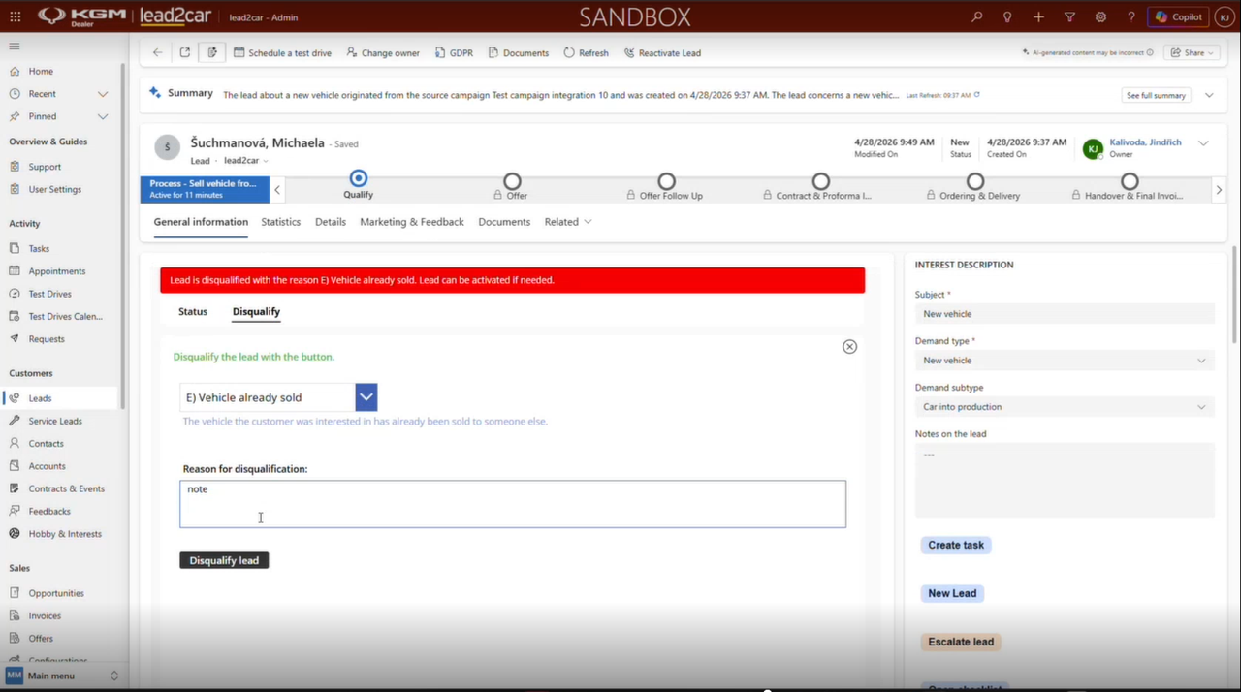Click Refresh in the command bar
Screen dimensions: 1241x692
point(586,52)
